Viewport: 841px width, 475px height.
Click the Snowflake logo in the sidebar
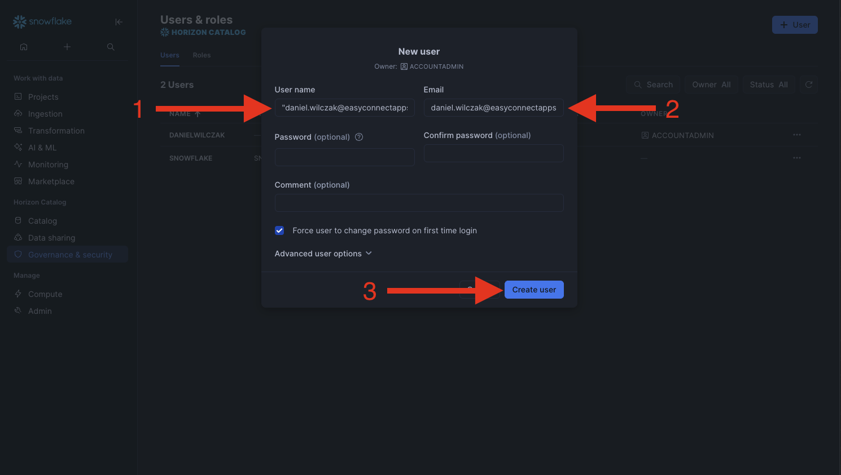(42, 21)
